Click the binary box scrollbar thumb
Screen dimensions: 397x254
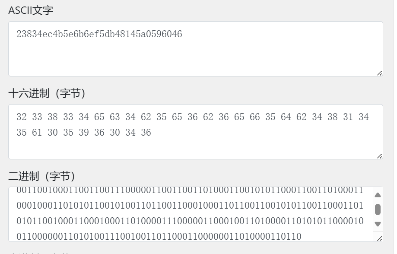tap(378, 210)
